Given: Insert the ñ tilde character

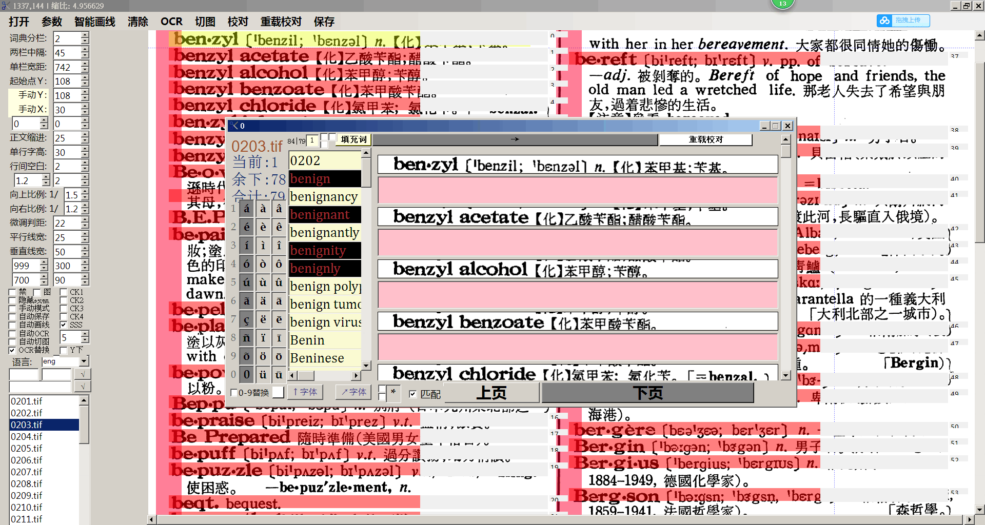Looking at the screenshot, I should pyautogui.click(x=247, y=337).
